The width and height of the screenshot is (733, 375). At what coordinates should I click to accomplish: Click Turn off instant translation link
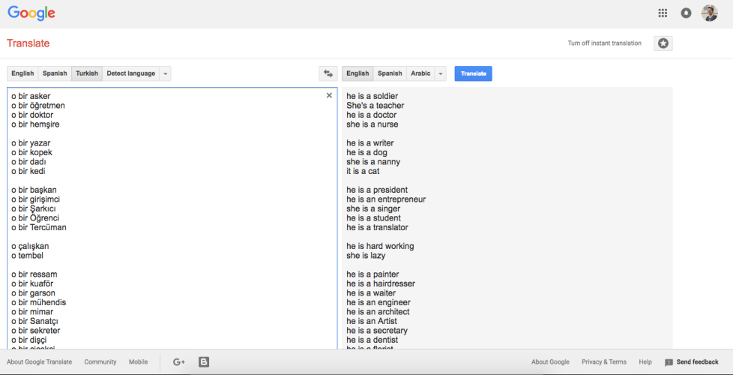click(x=604, y=43)
